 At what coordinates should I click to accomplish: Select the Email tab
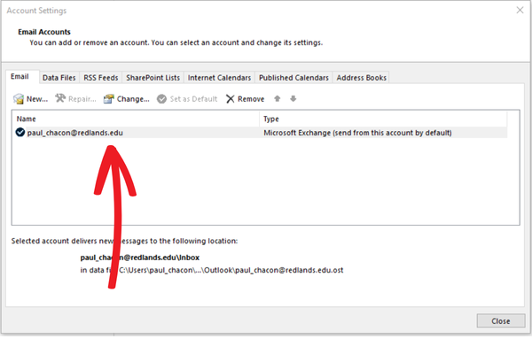coord(21,78)
